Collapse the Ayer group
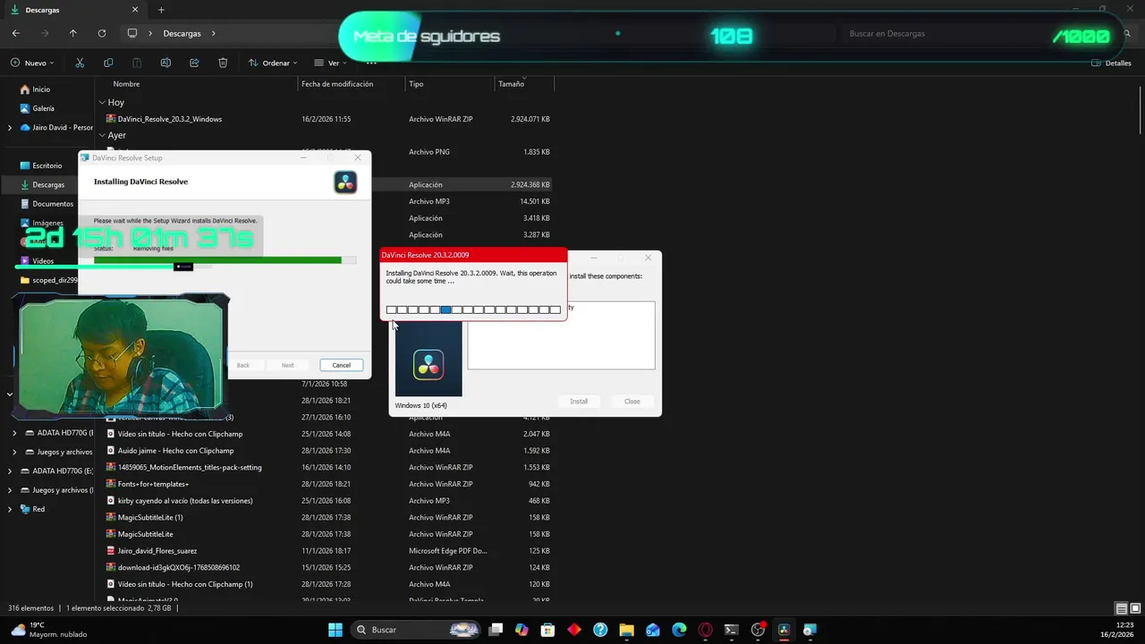Screen dimensions: 1145x644 click(x=102, y=136)
